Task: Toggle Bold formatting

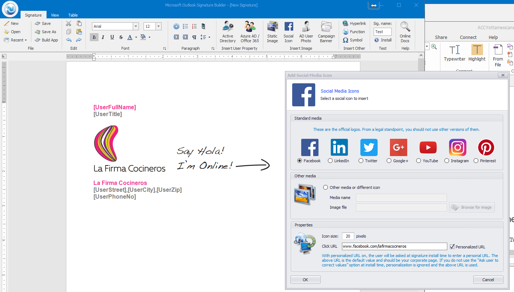Action: (94, 37)
